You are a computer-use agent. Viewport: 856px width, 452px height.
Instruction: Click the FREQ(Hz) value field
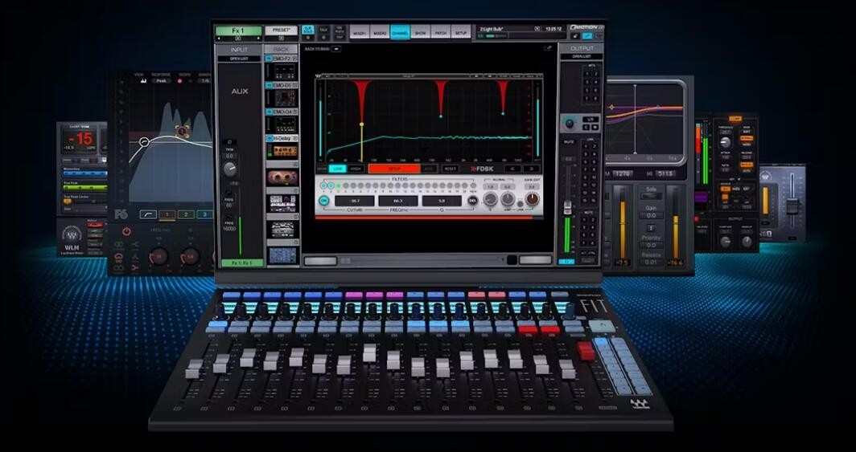click(398, 201)
